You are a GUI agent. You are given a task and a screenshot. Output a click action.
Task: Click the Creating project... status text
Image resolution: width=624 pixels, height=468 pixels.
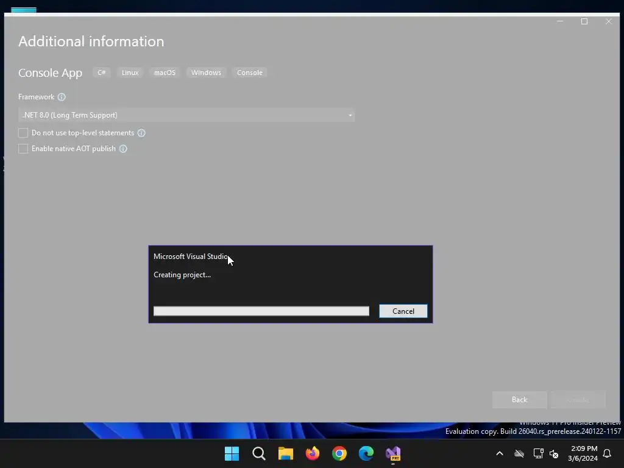[x=182, y=275]
